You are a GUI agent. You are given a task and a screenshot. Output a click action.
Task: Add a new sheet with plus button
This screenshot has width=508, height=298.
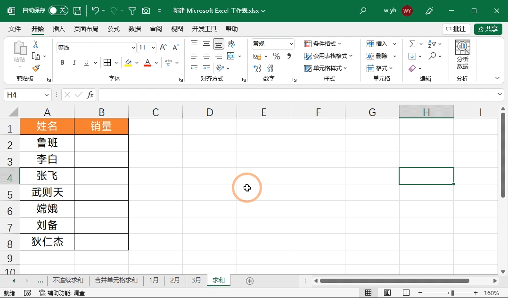pos(249,281)
